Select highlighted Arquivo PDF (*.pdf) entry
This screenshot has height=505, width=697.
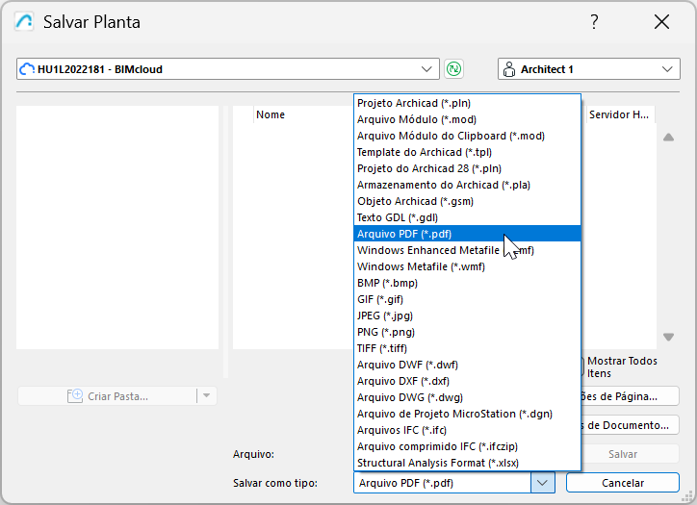point(467,234)
